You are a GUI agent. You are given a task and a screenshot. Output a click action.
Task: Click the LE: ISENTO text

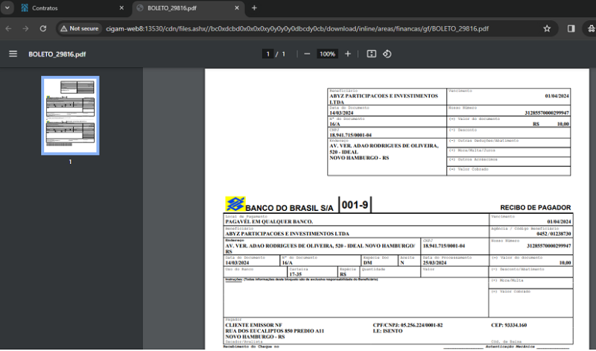(x=387, y=331)
